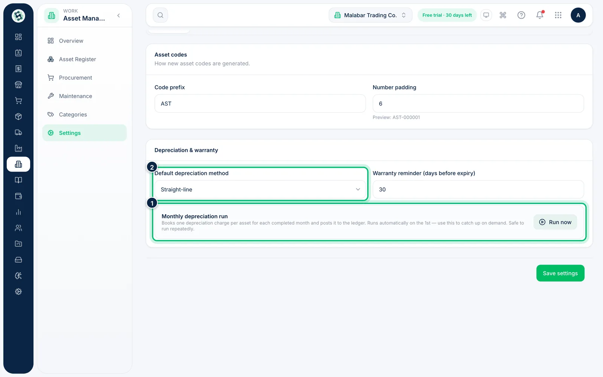The image size is (603, 377).
Task: Click the Warranty reminder days input
Action: 478,190
